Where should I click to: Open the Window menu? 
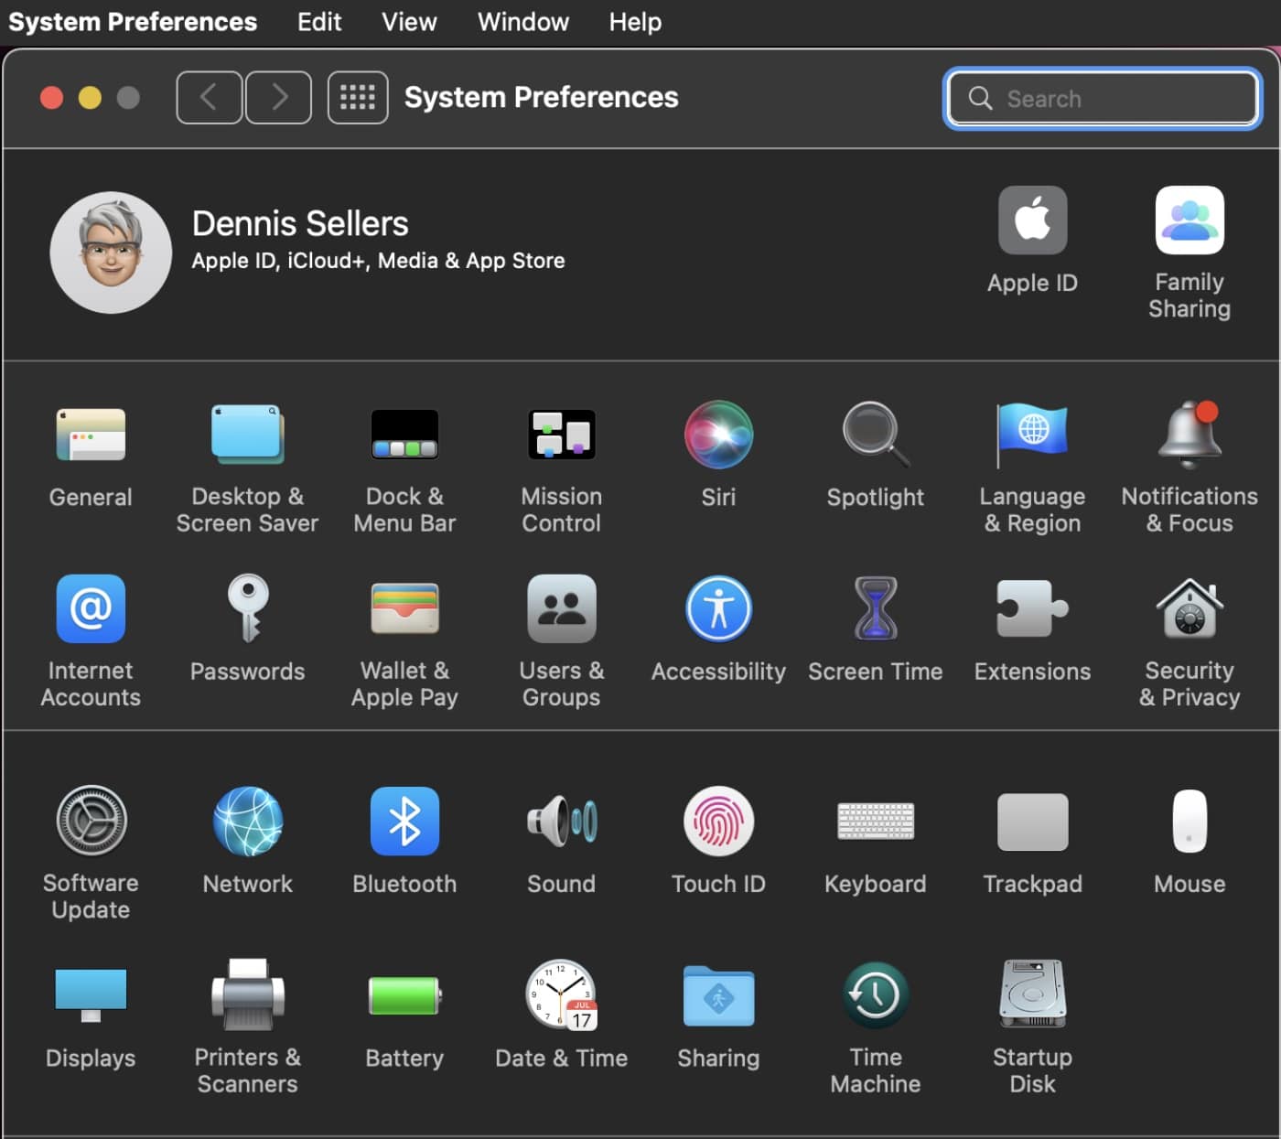click(x=522, y=22)
